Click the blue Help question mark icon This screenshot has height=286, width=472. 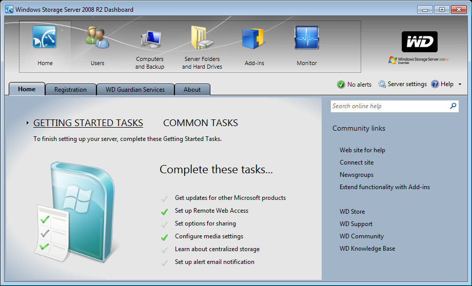point(435,84)
